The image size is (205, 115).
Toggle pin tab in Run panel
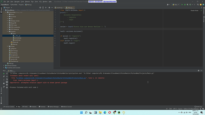[4, 87]
